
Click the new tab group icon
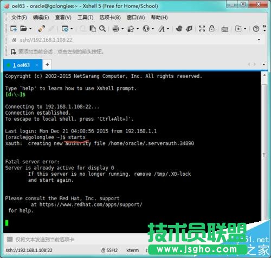point(238,29)
